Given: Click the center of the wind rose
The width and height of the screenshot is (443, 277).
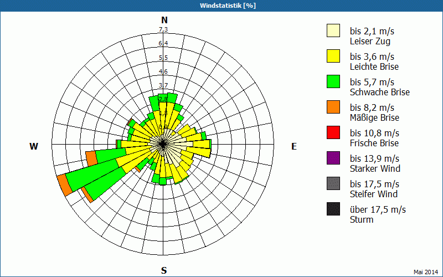Looking at the screenshot, I should (163, 143).
